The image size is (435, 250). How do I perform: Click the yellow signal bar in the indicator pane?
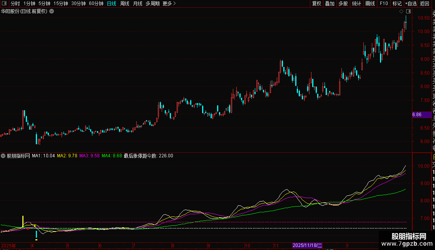pyautogui.click(x=23, y=221)
